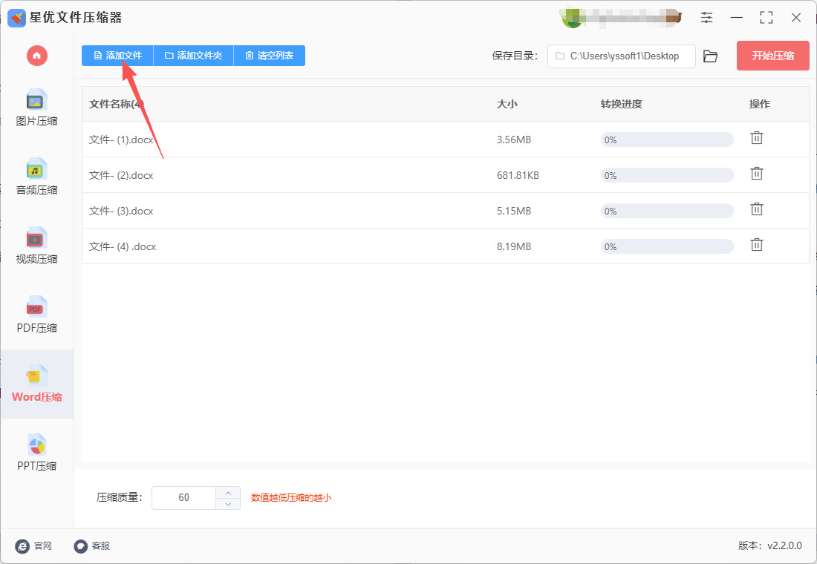Open PDF压缩 compression section
Image resolution: width=817 pixels, height=564 pixels.
click(x=36, y=315)
